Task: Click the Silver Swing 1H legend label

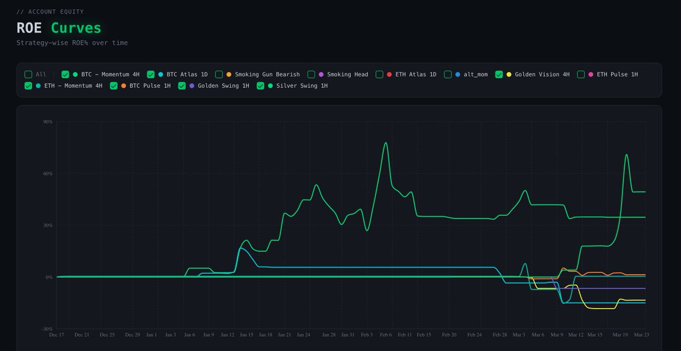Action: (302, 85)
